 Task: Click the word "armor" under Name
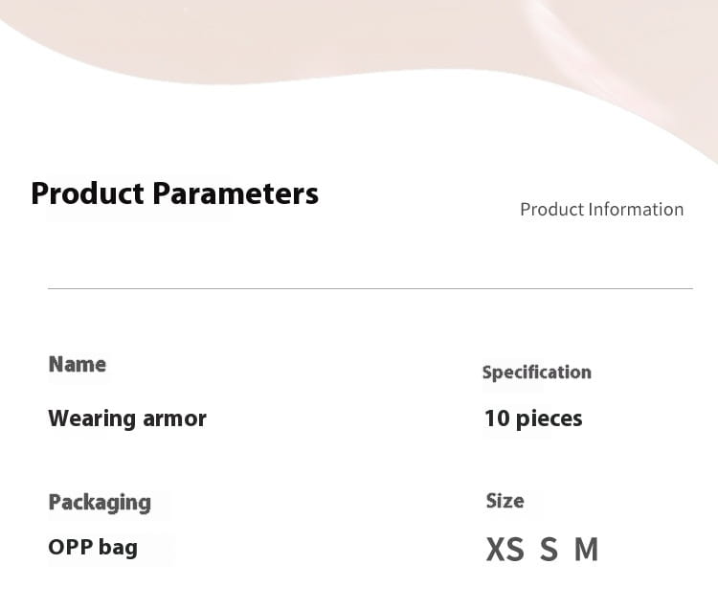pyautogui.click(x=174, y=418)
